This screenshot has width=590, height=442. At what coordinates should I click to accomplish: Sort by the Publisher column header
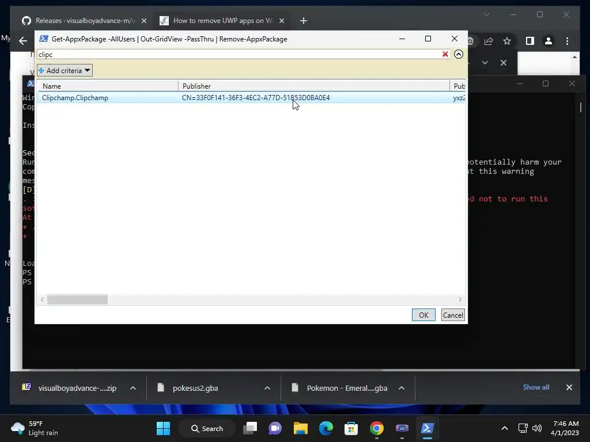point(314,86)
